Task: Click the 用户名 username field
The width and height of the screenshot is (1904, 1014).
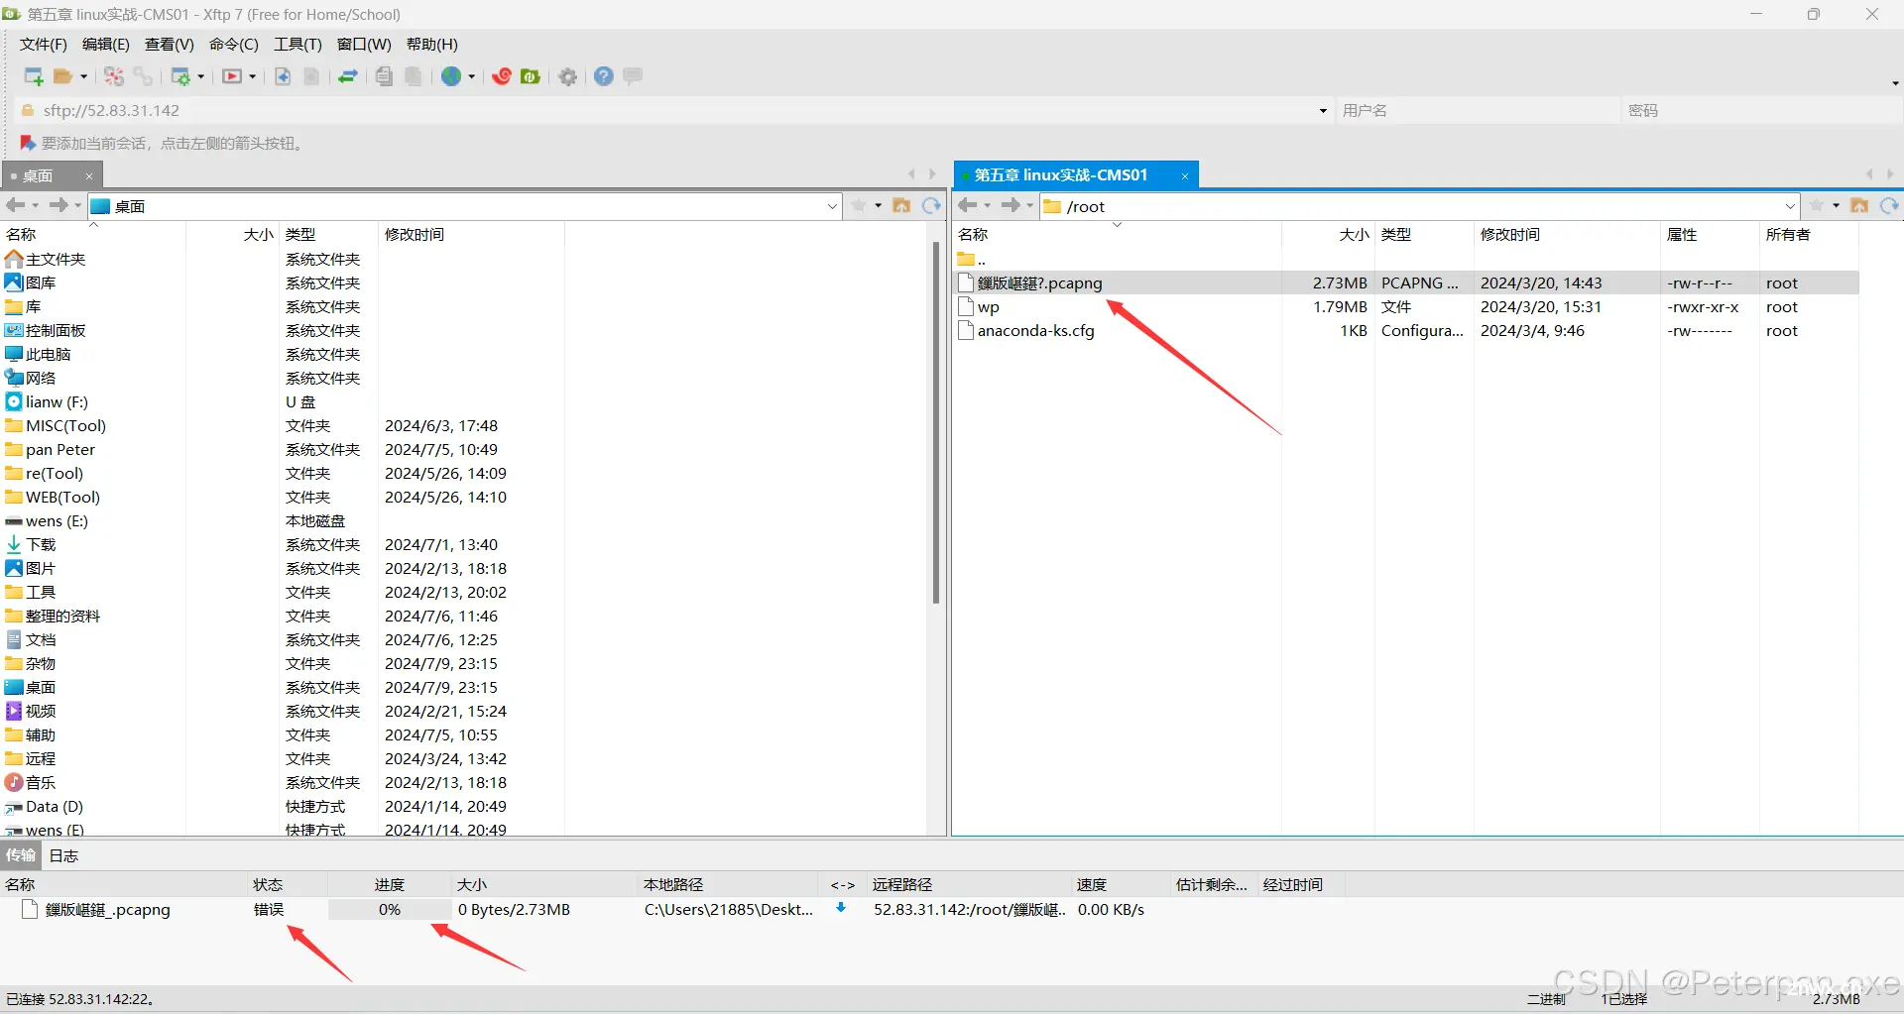Action: [1478, 111]
